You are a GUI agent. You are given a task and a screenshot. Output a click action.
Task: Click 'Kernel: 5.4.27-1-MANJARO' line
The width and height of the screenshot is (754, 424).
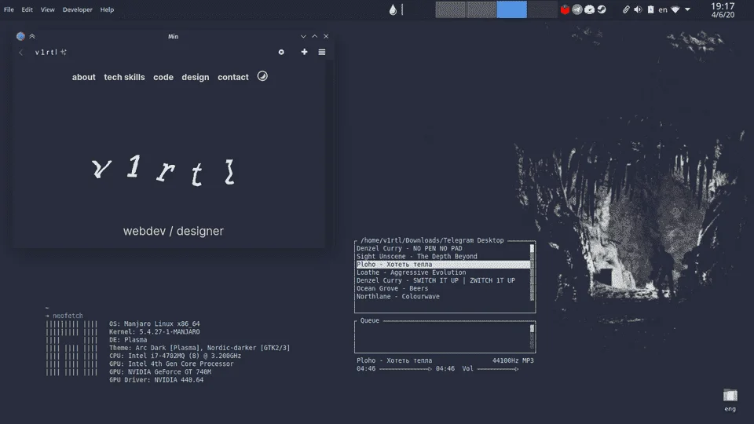[x=155, y=331]
